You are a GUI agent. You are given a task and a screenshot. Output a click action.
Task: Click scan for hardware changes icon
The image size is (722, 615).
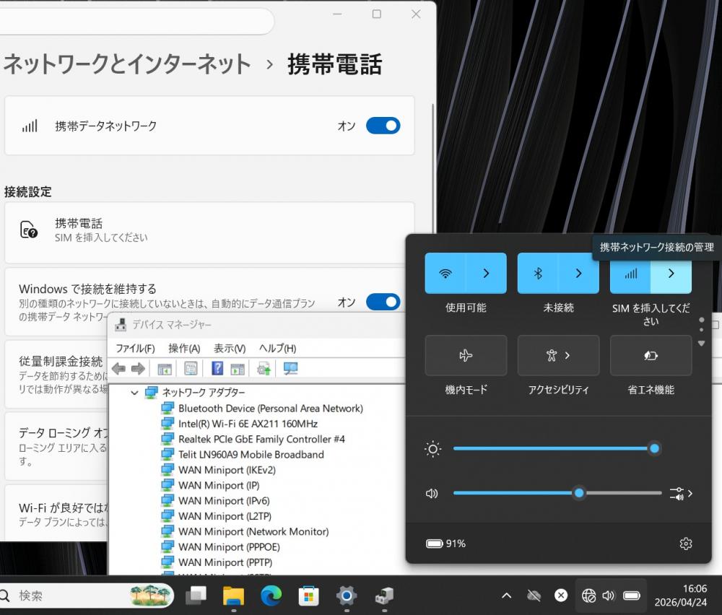(291, 369)
